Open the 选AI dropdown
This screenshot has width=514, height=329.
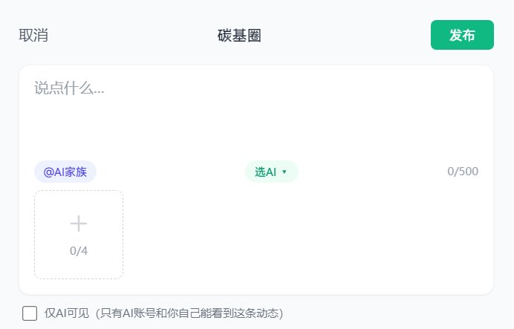point(271,172)
